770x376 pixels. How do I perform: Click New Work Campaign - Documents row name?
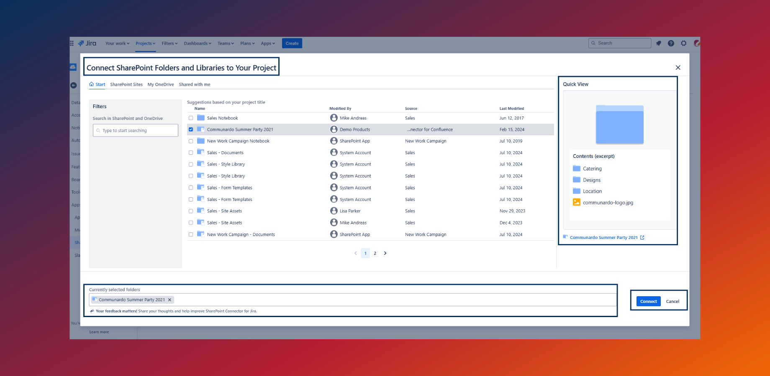tap(241, 234)
